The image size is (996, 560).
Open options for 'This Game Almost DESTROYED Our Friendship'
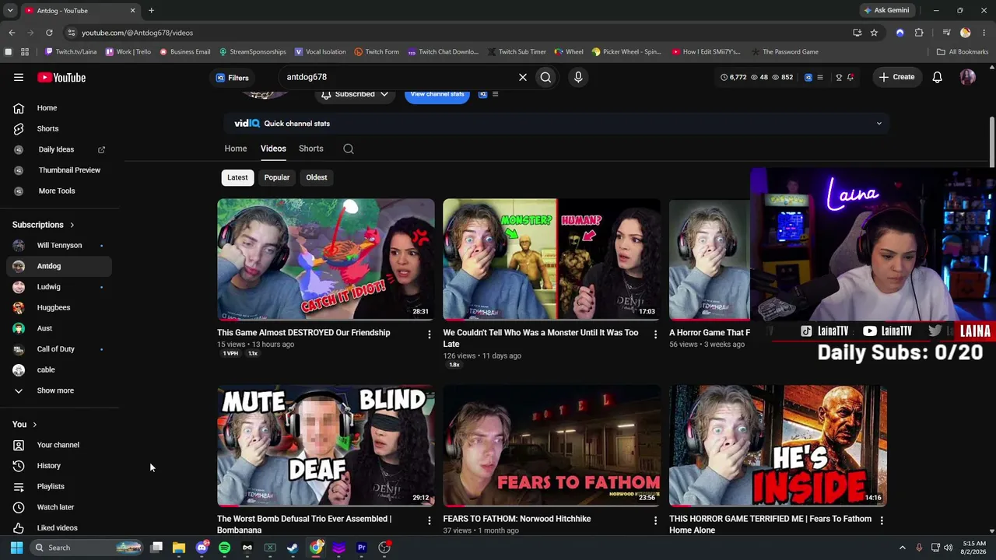(429, 334)
